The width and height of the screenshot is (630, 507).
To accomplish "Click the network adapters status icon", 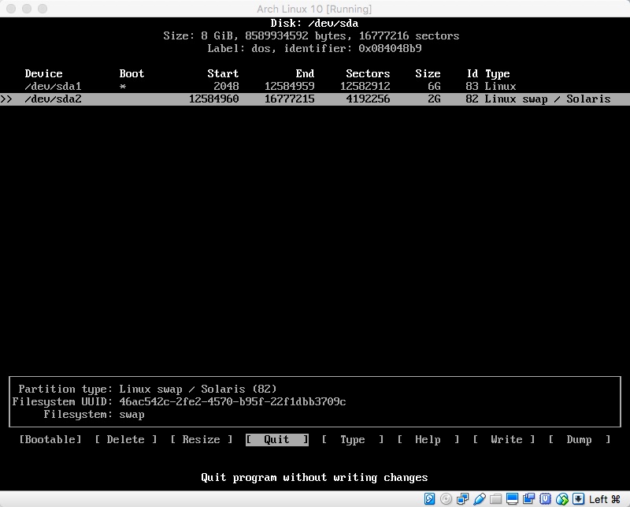I will (462, 498).
